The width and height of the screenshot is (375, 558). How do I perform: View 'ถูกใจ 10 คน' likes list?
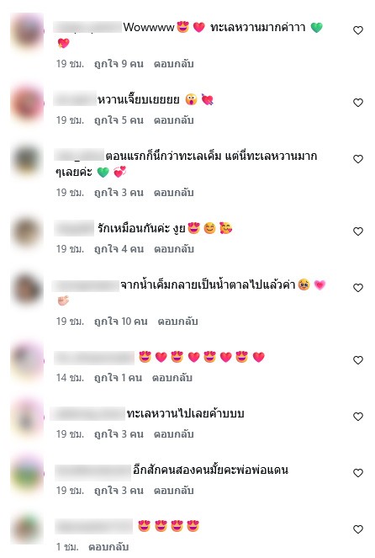tap(121, 322)
